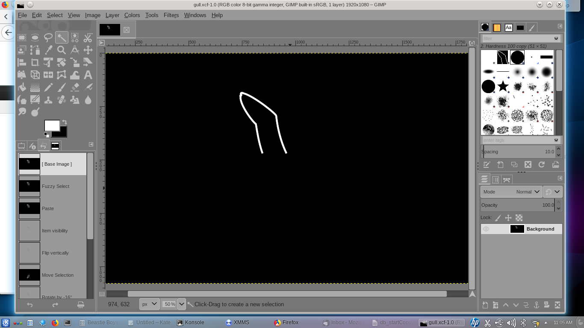Open the Colors menu
This screenshot has height=328, width=584.
click(132, 15)
